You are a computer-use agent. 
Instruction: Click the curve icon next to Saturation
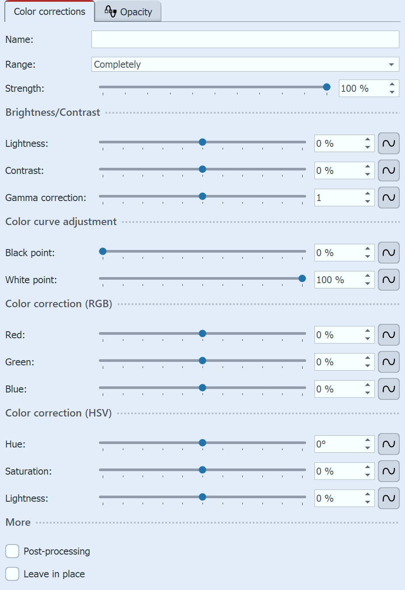tap(388, 471)
